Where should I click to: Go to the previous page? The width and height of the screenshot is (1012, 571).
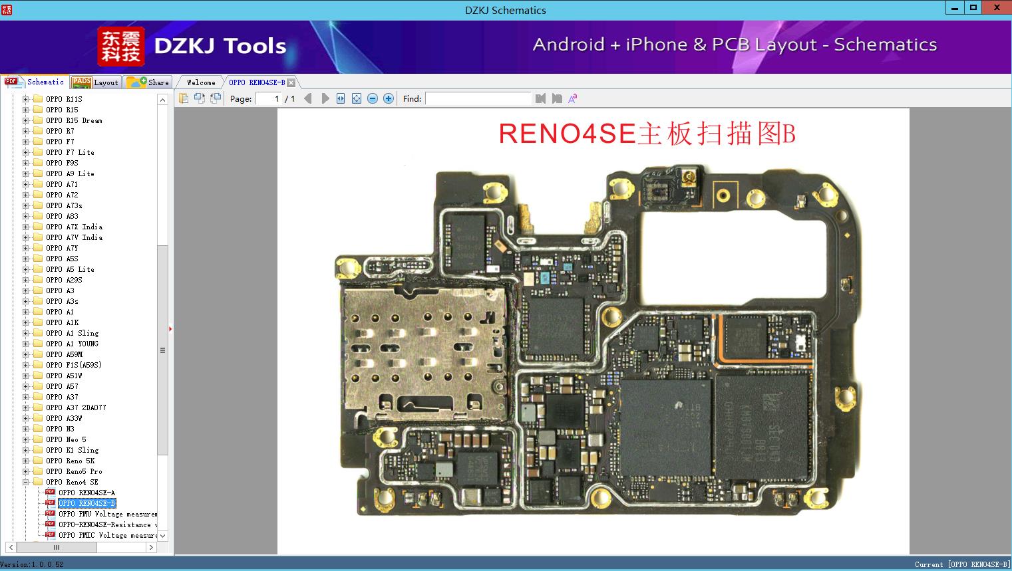pos(307,98)
